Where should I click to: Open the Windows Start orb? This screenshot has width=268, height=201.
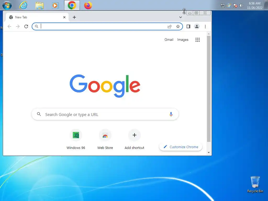pos(7,5)
